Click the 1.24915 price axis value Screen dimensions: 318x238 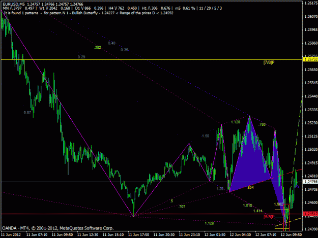311,163
